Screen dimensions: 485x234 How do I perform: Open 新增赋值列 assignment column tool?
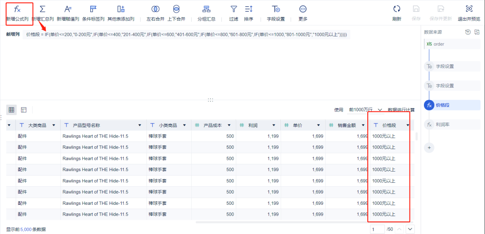(x=68, y=14)
